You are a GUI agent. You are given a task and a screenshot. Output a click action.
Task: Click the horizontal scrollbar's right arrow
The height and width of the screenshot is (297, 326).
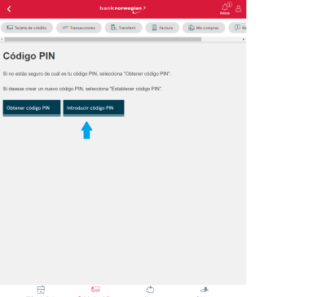point(244,39)
